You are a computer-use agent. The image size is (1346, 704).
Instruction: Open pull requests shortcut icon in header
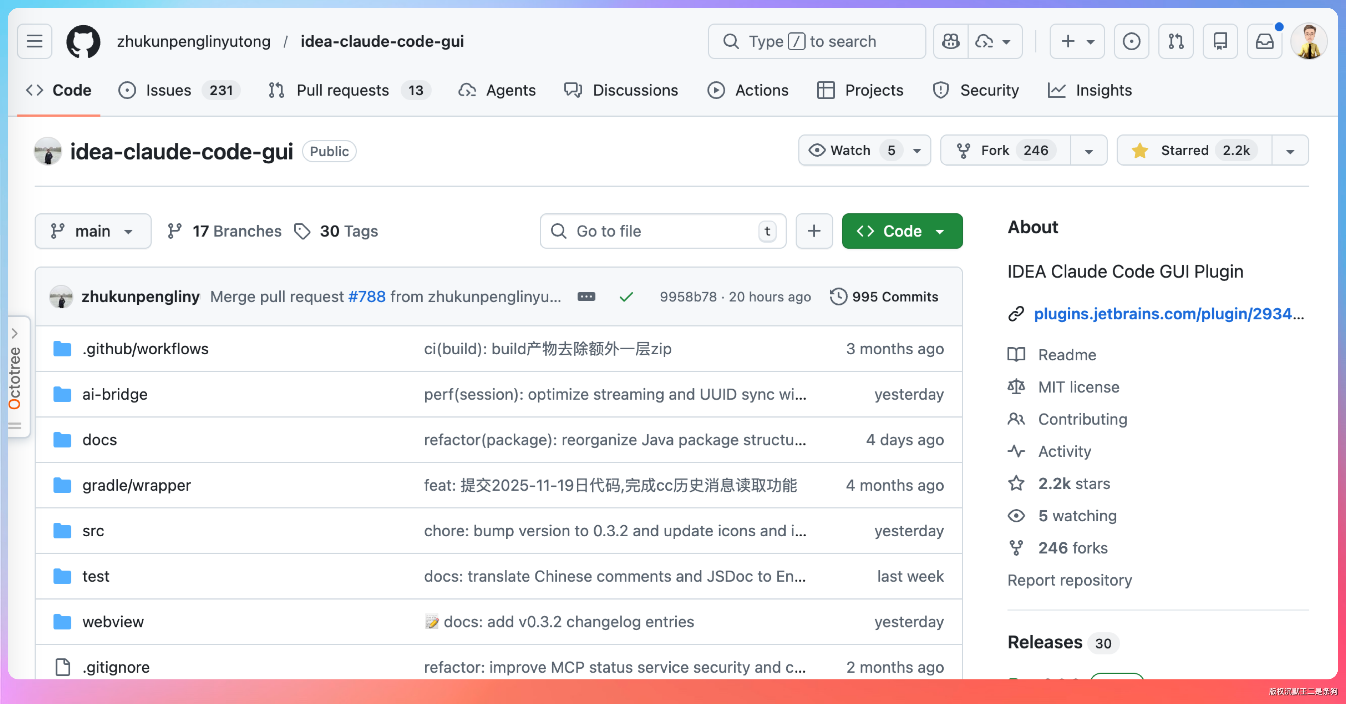point(1176,41)
